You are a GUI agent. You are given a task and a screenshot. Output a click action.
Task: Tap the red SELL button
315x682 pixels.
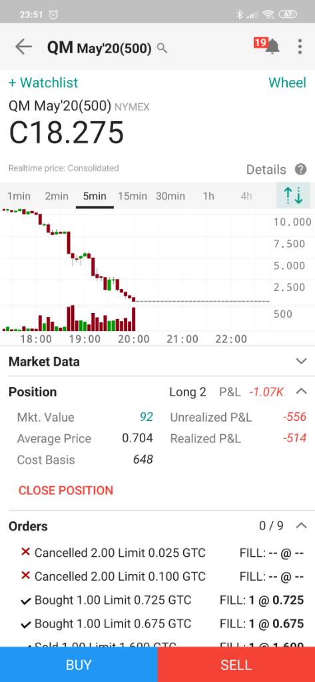coord(236,665)
